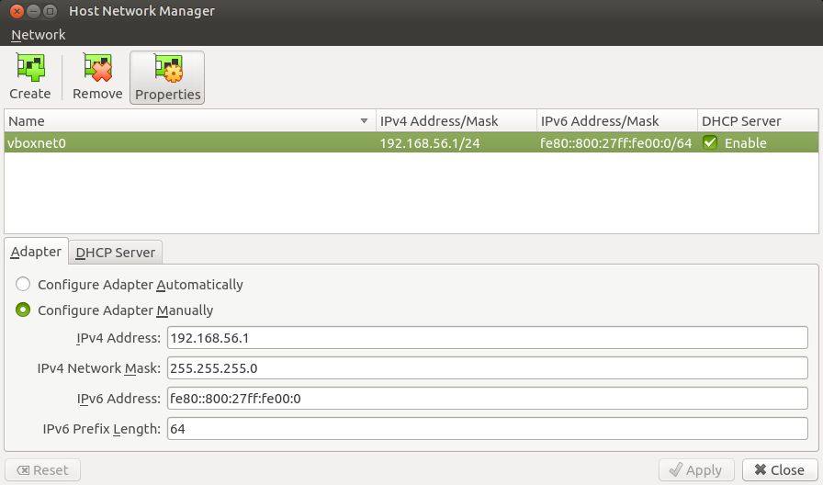Select Configure Adapter Automatically option
The image size is (823, 485).
coord(130,285)
